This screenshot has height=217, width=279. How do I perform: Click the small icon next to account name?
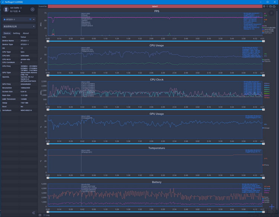(x=21, y=8)
